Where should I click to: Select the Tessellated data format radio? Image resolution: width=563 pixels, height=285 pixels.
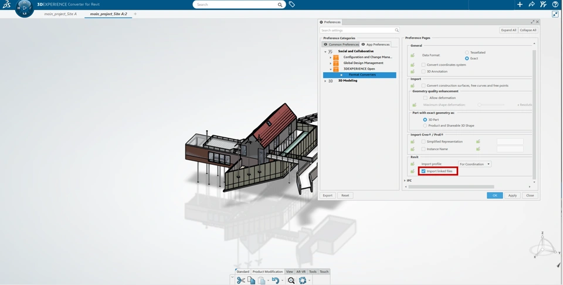pyautogui.click(x=467, y=52)
